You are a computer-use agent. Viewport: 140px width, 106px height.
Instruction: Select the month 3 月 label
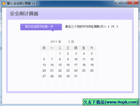[71, 42]
